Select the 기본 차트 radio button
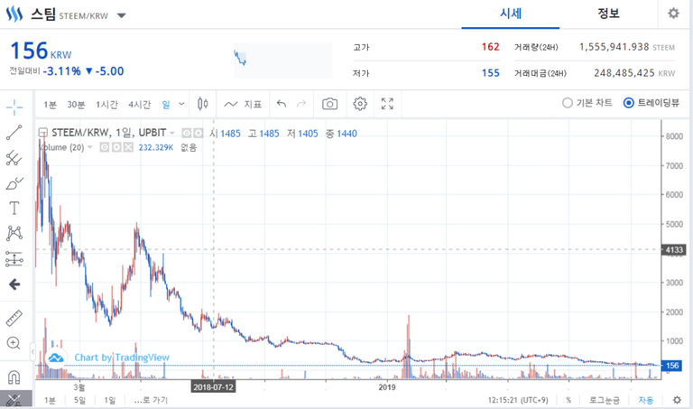This screenshot has width=693, height=409. click(x=567, y=103)
